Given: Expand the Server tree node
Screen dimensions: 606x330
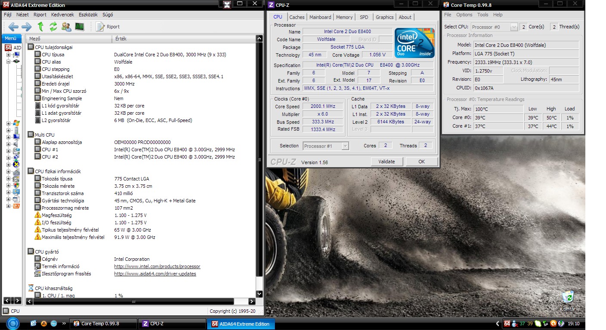Looking at the screenshot, I should pos(9,130).
